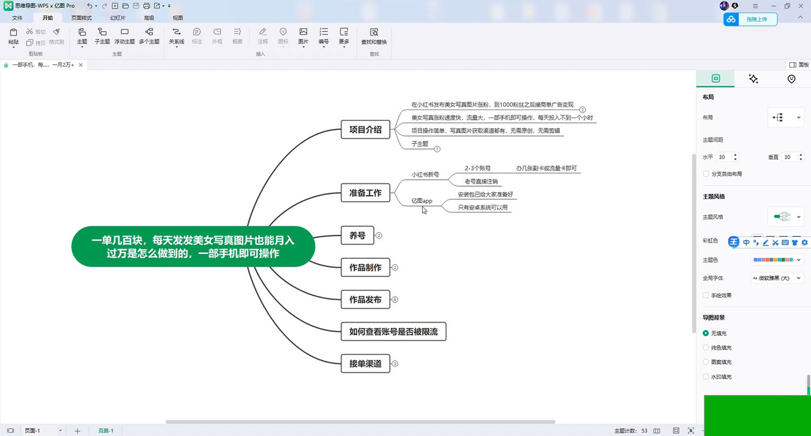Enable 手绘效果 checkbox
The height and width of the screenshot is (436, 811).
706,295
